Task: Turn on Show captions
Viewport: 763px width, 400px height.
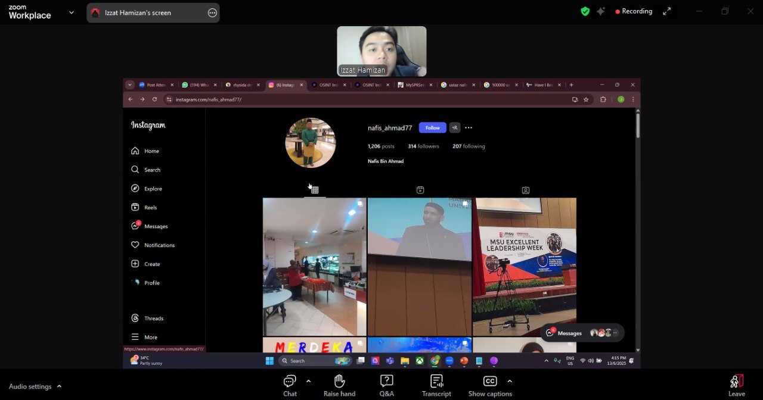Action: (x=490, y=386)
